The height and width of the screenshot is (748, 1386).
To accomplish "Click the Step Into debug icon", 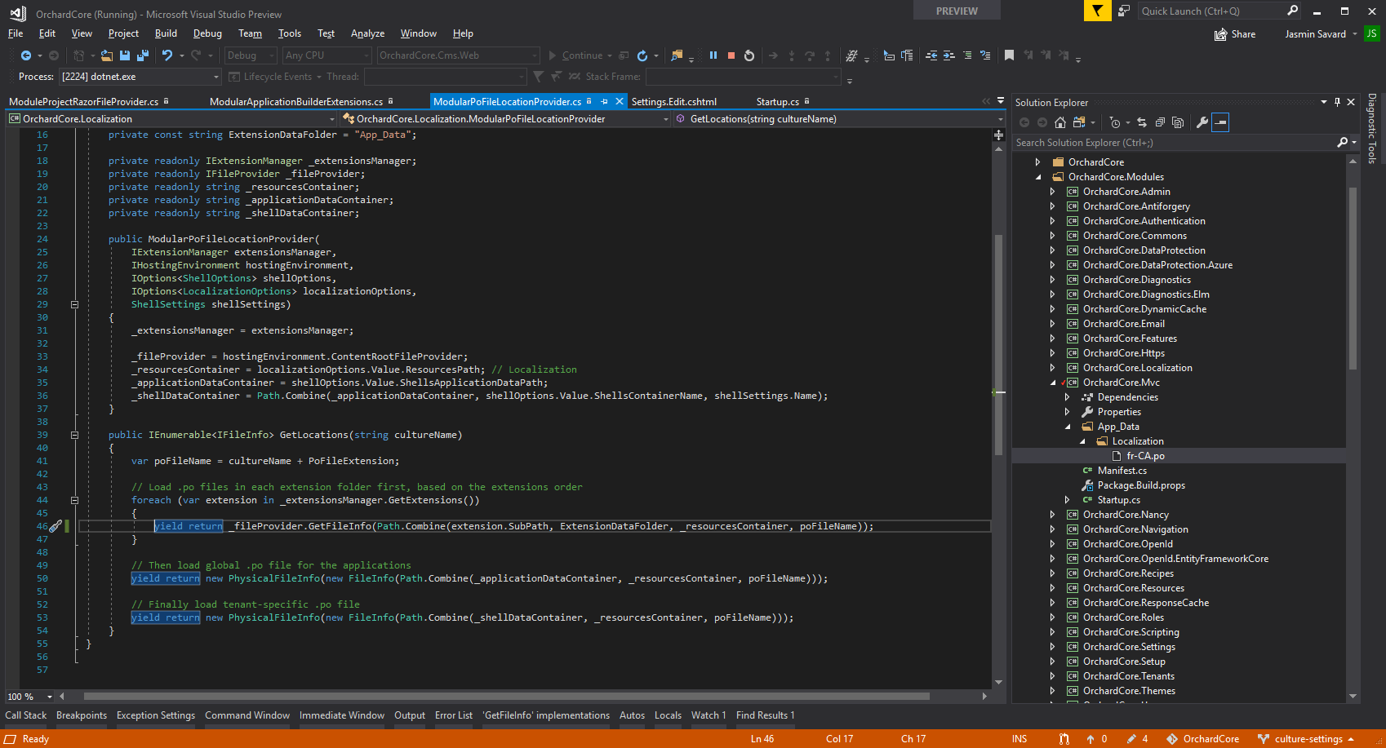I will point(791,55).
